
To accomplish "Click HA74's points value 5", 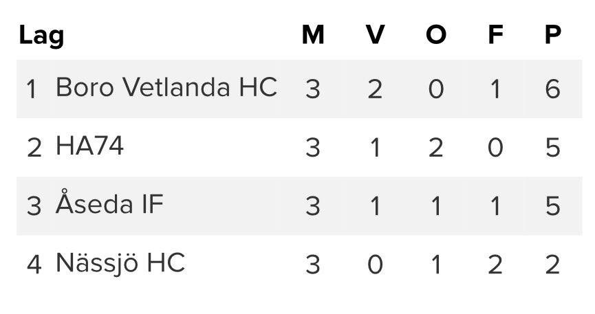I will pos(552,148).
